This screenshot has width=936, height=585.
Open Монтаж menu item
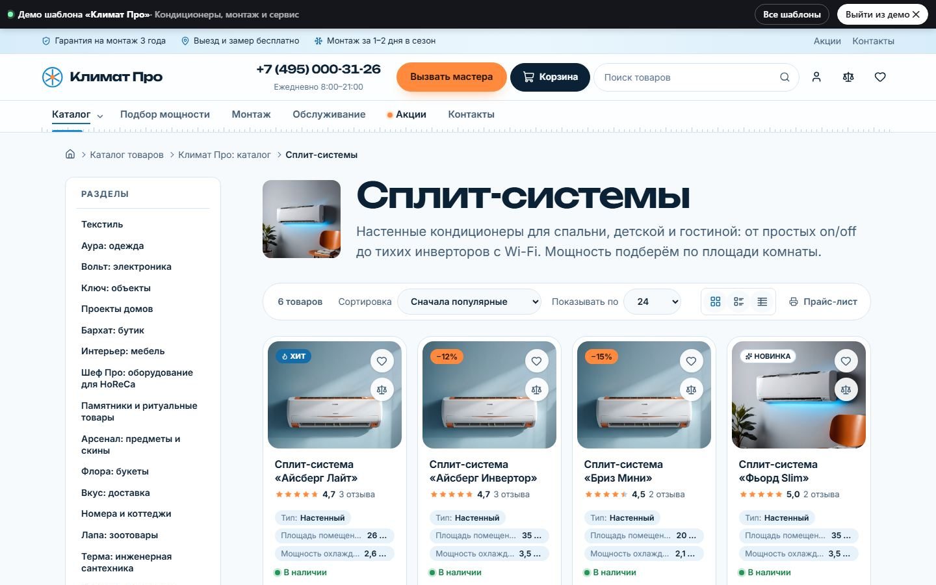coord(251,114)
